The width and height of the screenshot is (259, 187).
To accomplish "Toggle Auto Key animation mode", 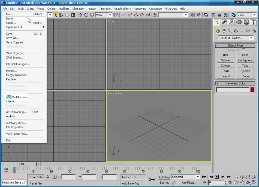I will (x=164, y=177).
